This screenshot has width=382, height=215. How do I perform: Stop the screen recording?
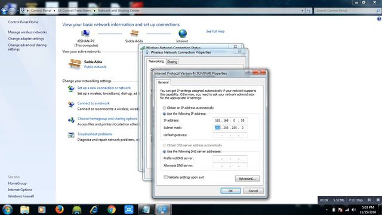coord(378,200)
